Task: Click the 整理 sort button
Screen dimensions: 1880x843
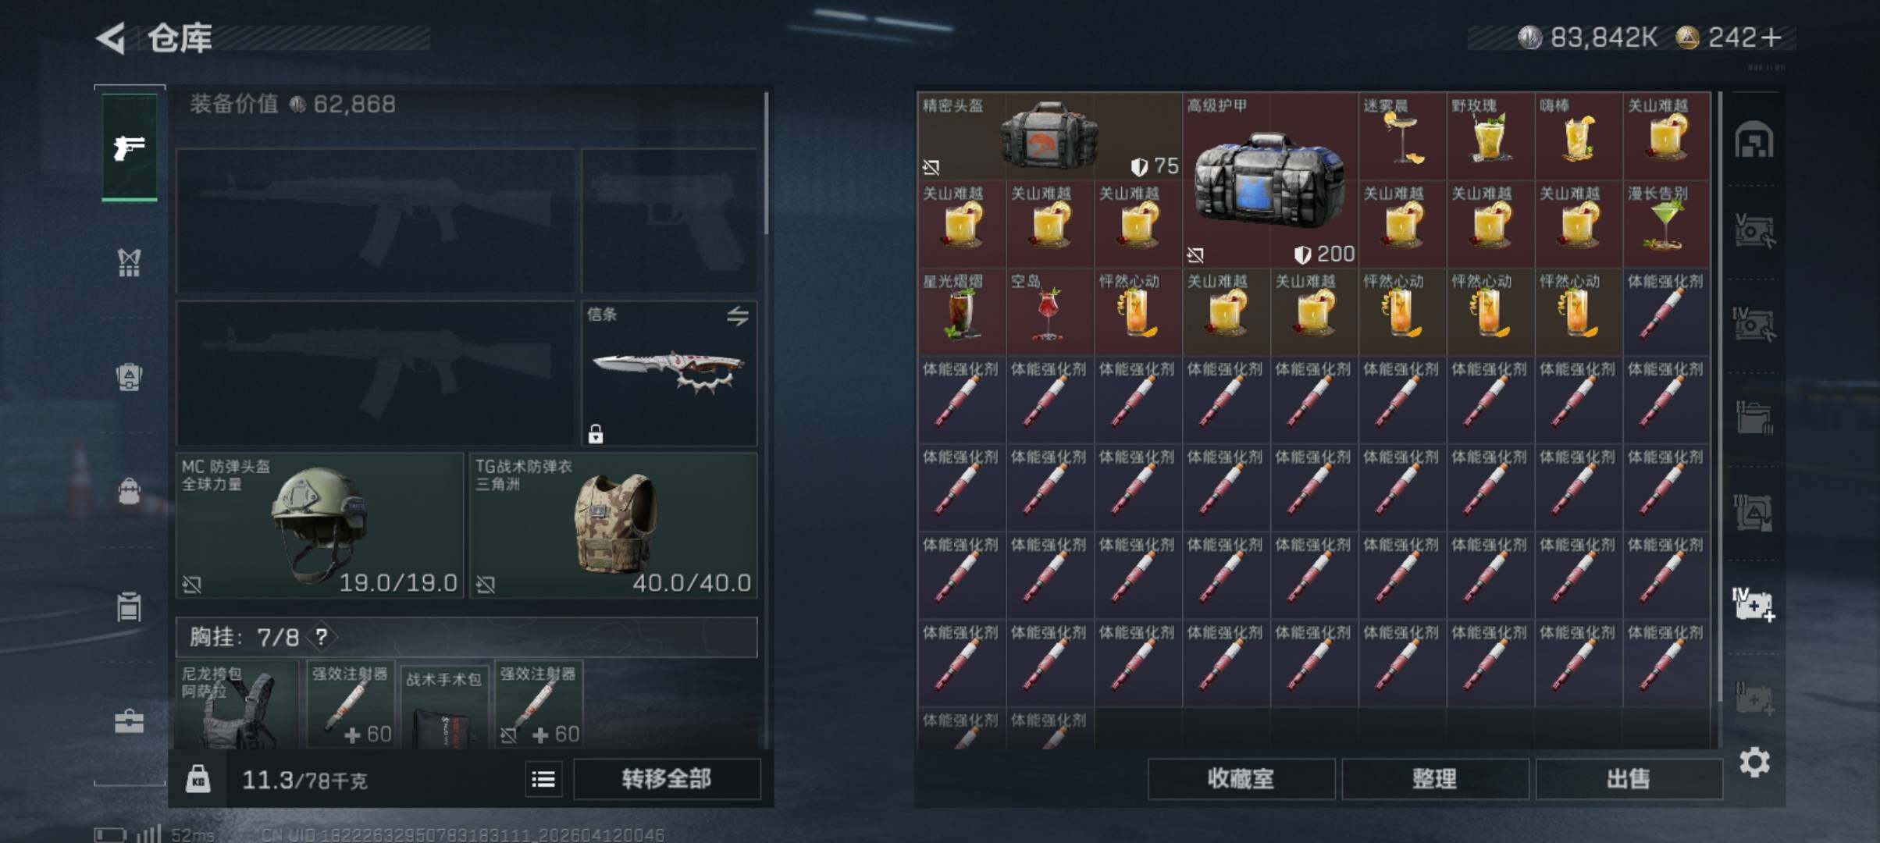Action: (1435, 778)
